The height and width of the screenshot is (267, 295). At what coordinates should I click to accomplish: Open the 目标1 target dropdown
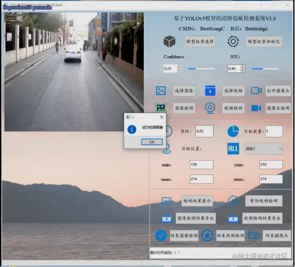point(264,148)
